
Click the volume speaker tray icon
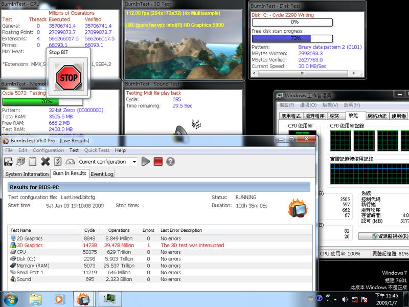point(345,299)
